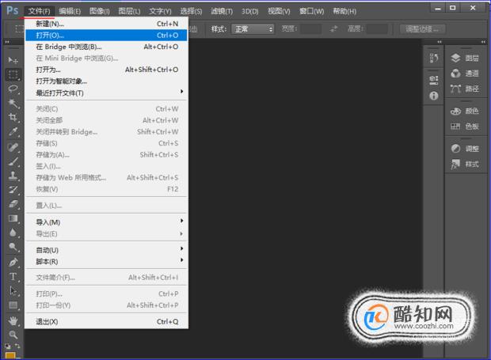
Task: Click the width input field
Action: point(310,29)
